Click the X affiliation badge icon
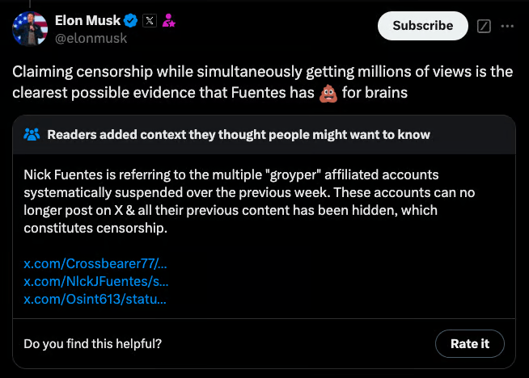The image size is (529, 378). (x=150, y=20)
